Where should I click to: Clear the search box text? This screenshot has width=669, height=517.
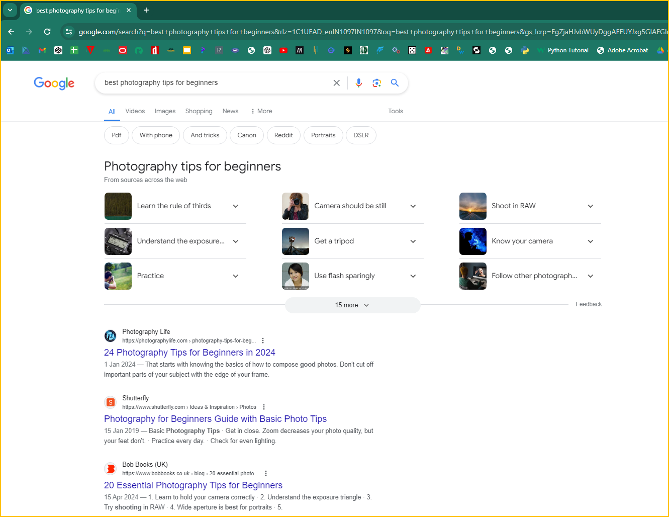[x=337, y=83]
